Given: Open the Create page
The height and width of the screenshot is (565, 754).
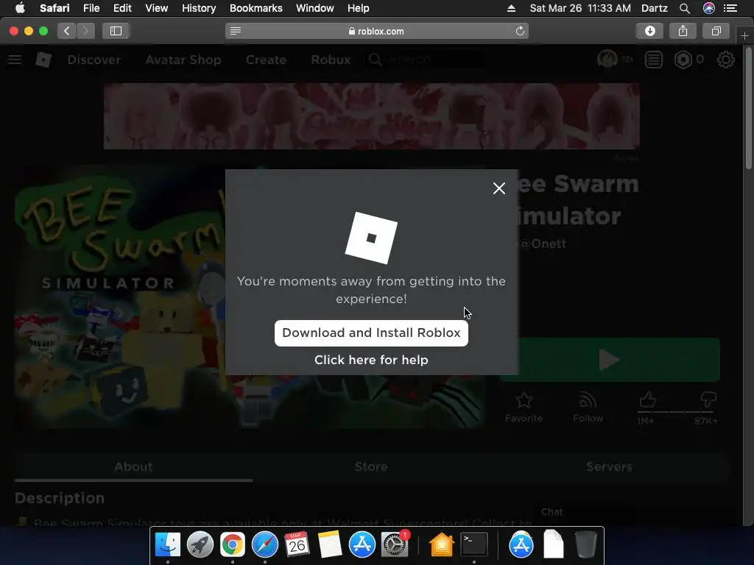Looking at the screenshot, I should pos(266,60).
